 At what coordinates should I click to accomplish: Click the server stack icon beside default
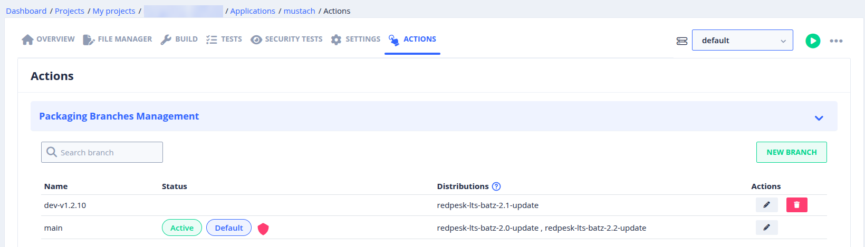tap(682, 41)
